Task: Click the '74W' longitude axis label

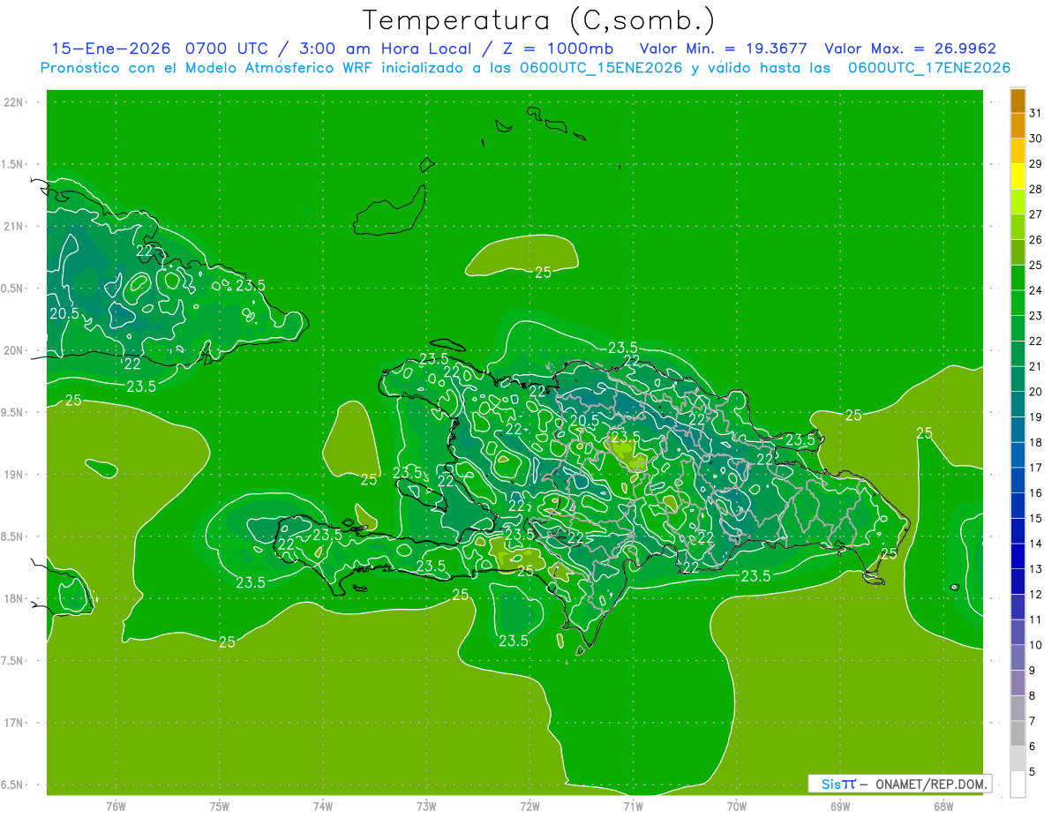Action: 323,807
